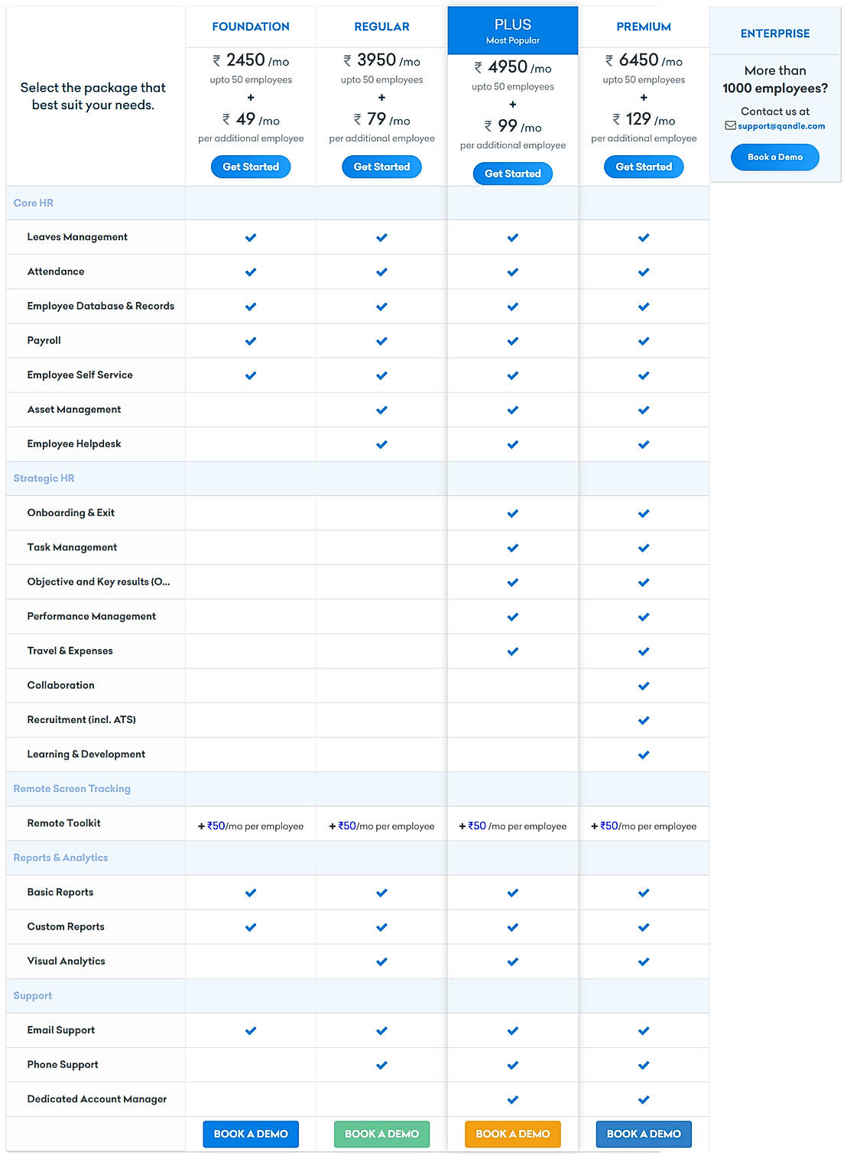Click Plus checkmark for Dedicated Account Manager
Viewport: 847px width, 1155px height.
coord(513,1100)
